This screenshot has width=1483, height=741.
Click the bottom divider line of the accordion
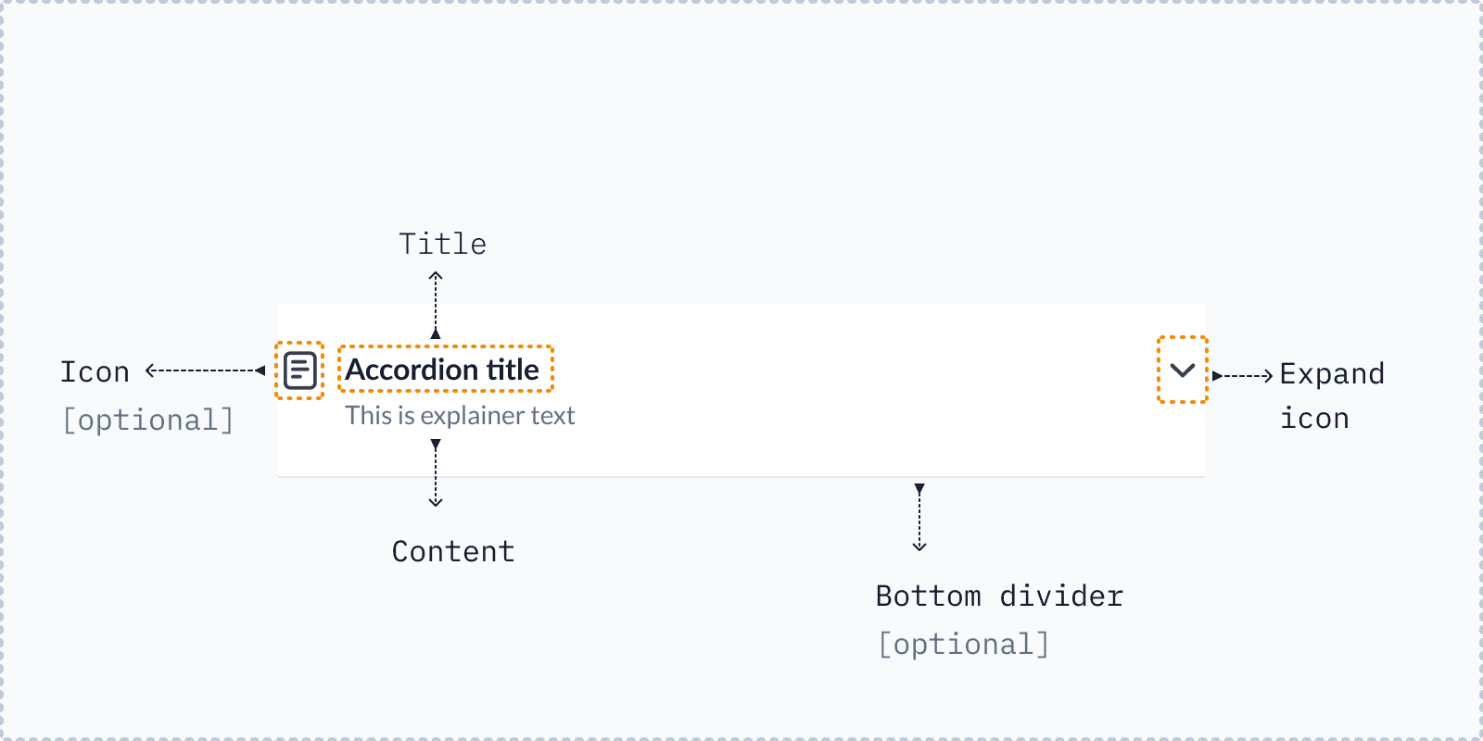coord(741,477)
